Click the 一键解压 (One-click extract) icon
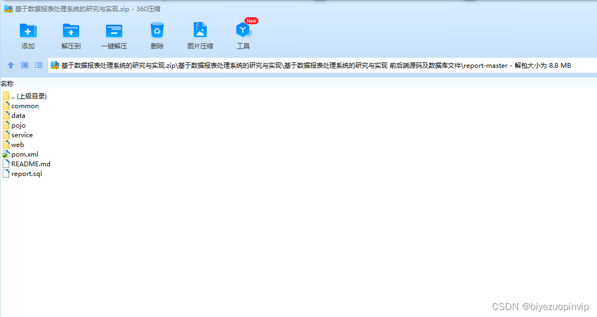The image size is (597, 317). (x=114, y=31)
